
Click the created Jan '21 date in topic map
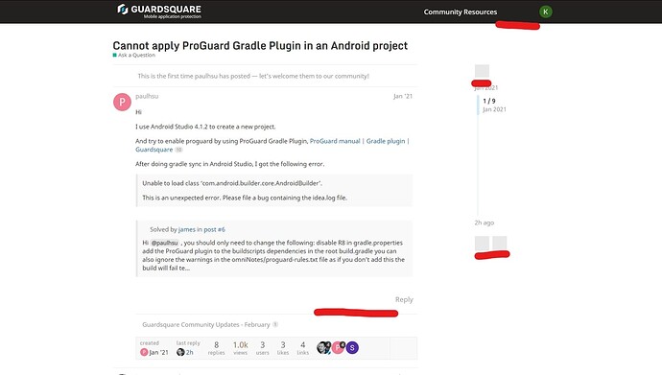click(x=158, y=352)
